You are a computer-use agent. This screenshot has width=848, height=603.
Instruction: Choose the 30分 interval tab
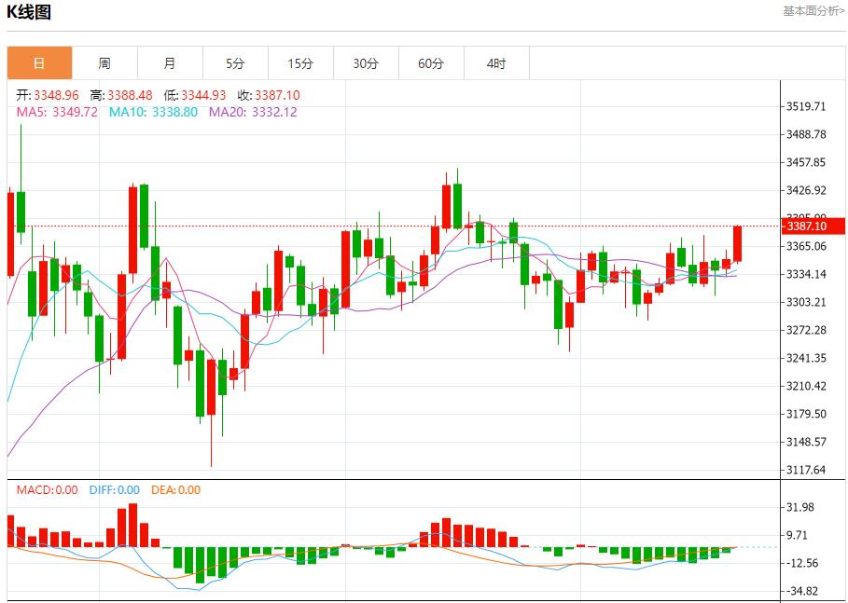(366, 63)
